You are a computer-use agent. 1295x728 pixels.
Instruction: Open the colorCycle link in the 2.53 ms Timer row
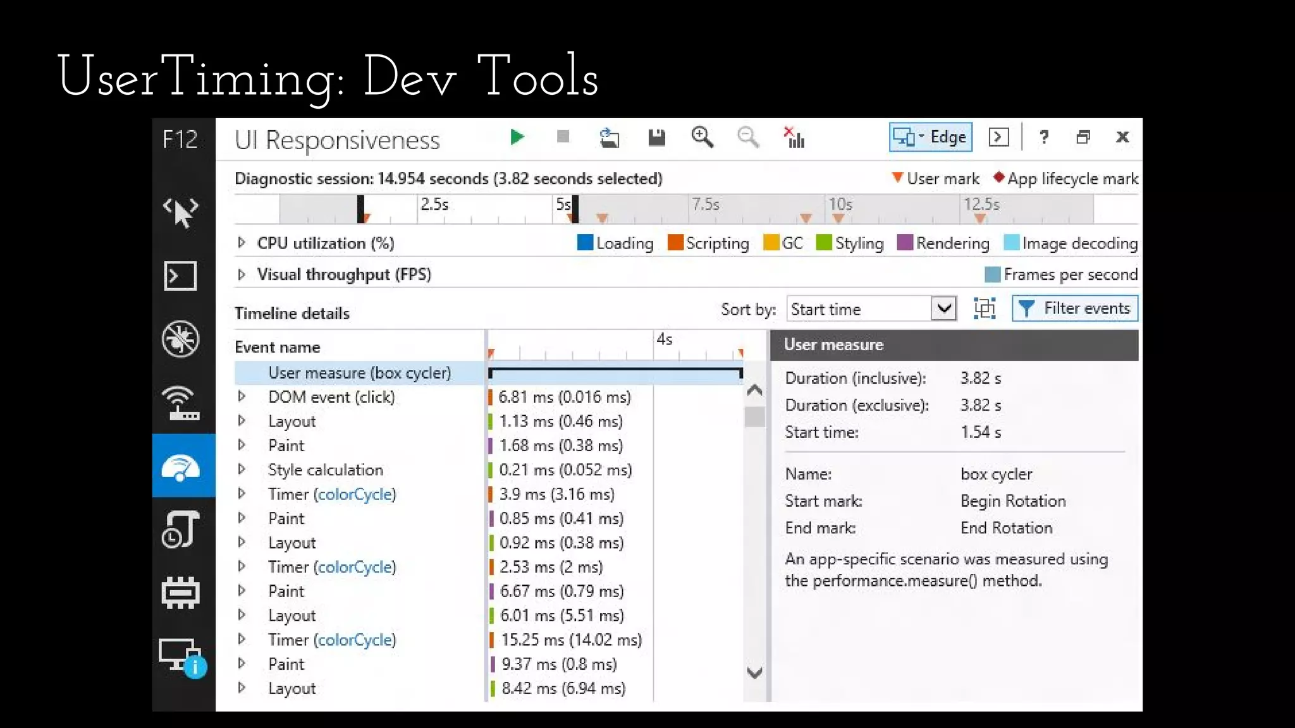354,567
